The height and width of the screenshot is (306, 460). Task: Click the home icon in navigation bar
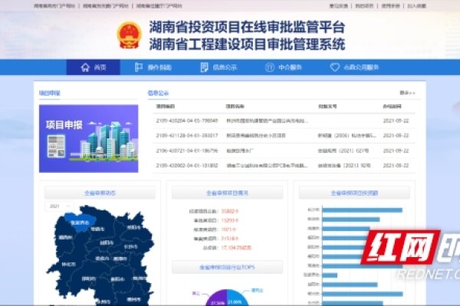pos(85,67)
